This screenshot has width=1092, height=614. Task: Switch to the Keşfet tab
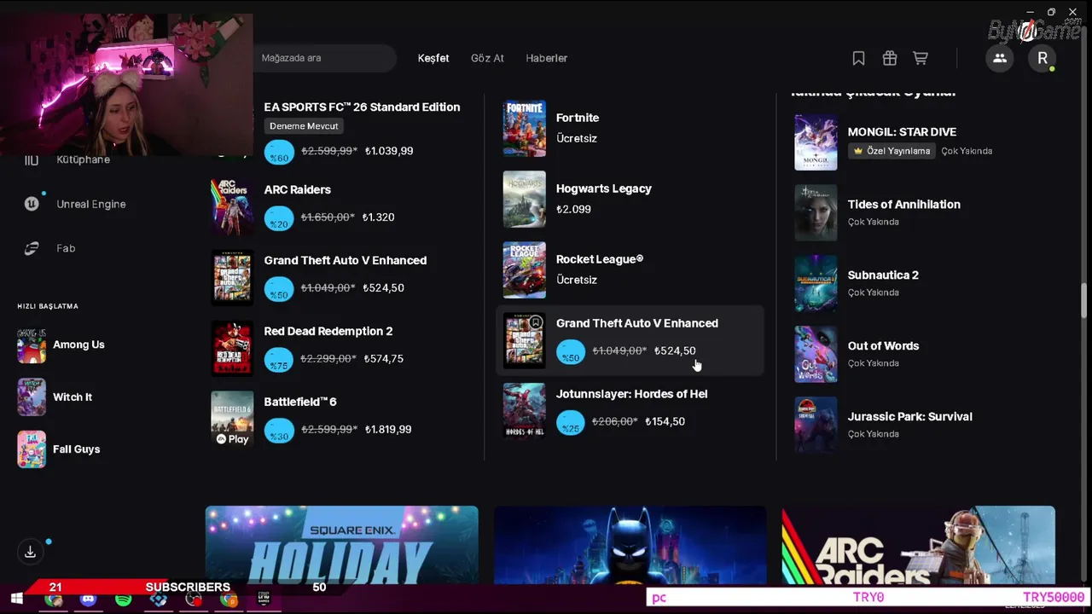coord(433,58)
